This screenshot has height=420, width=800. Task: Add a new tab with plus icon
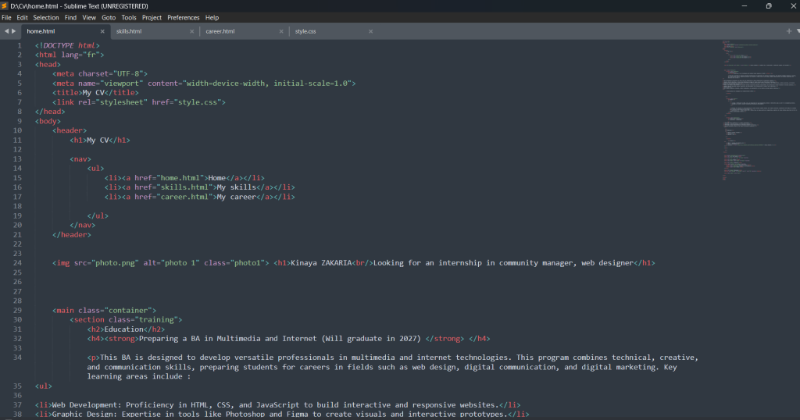pos(788,31)
